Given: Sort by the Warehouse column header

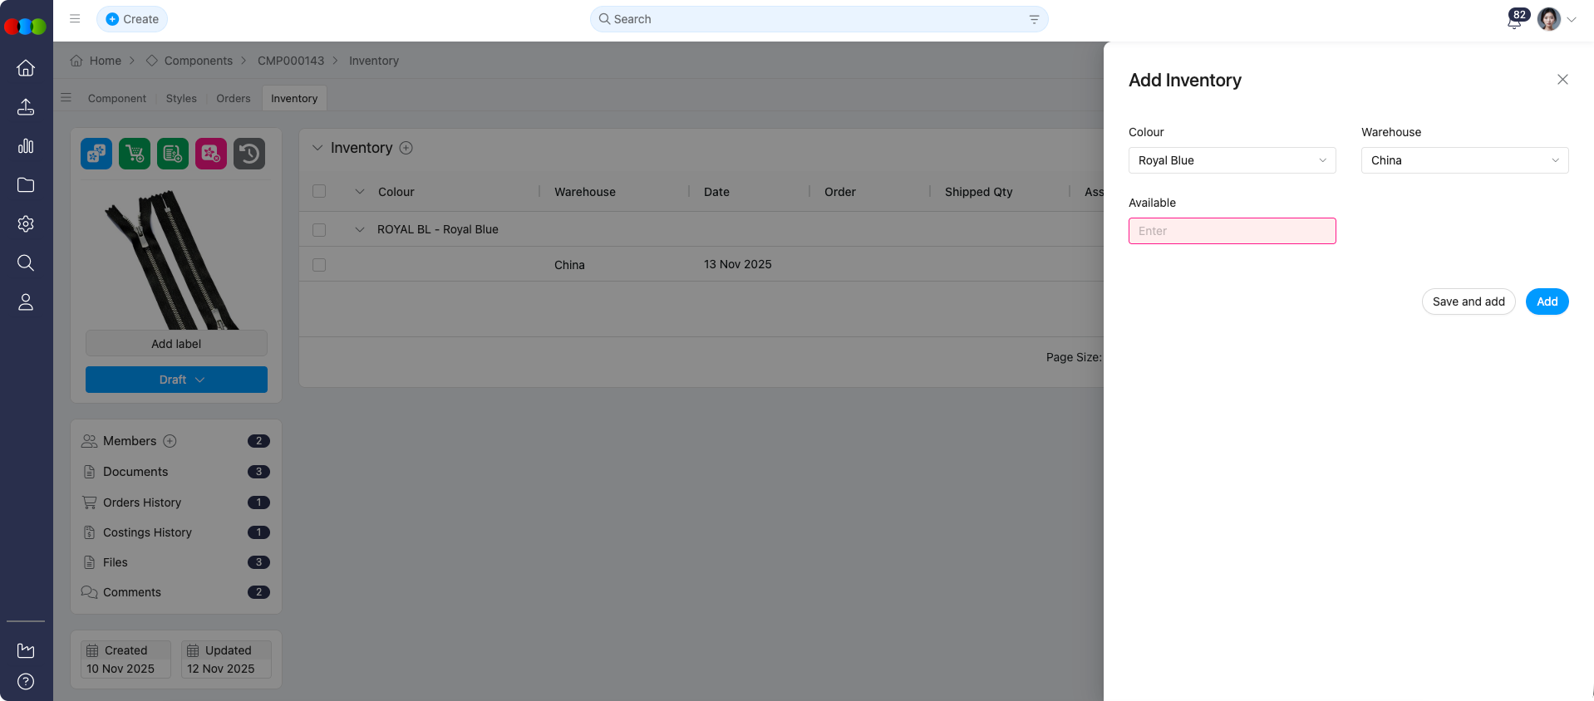Looking at the screenshot, I should [x=585, y=192].
